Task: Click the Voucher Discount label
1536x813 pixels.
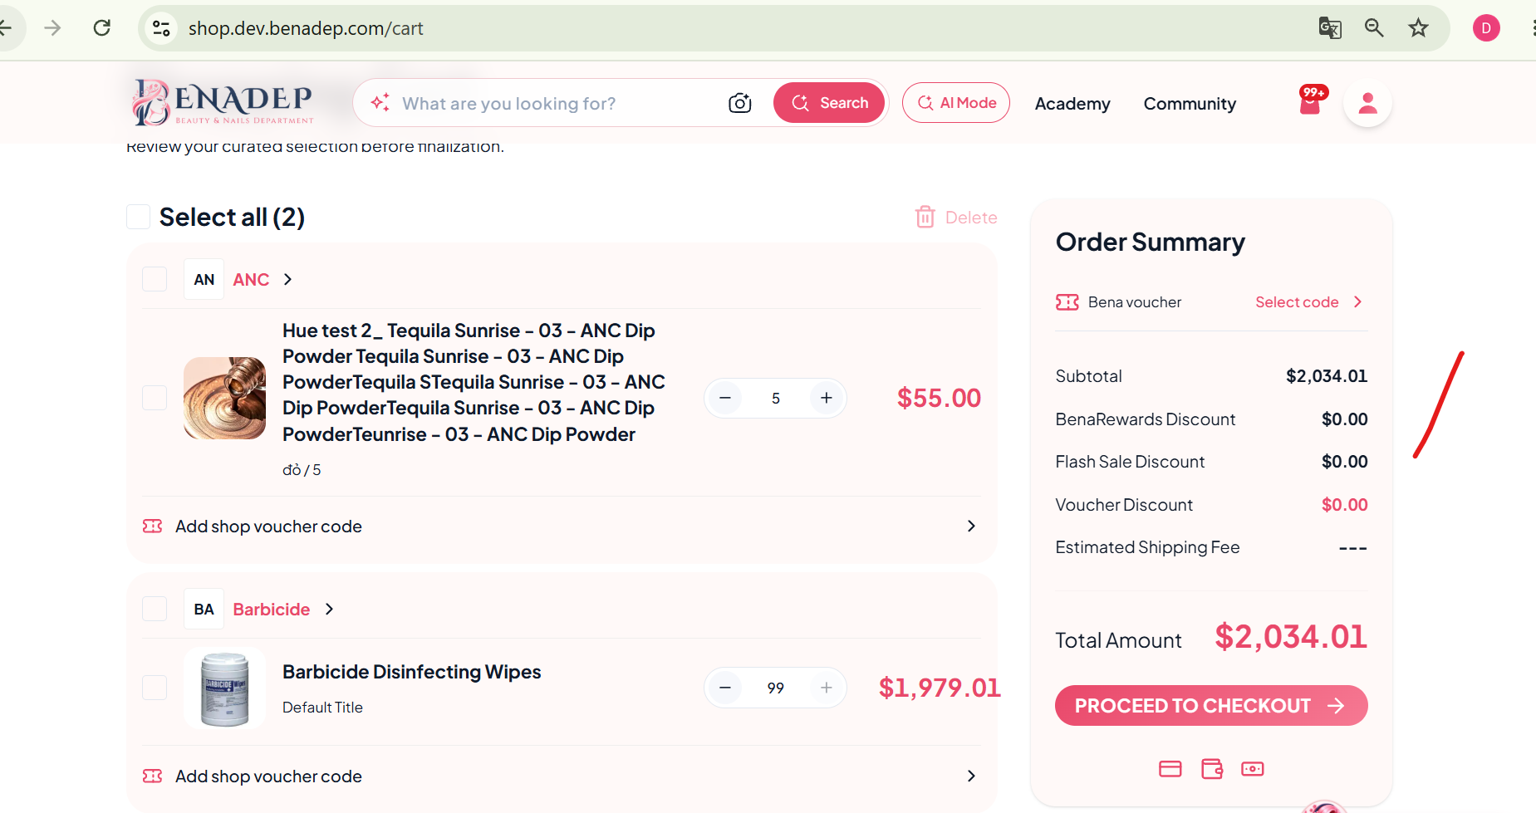Action: click(x=1124, y=505)
